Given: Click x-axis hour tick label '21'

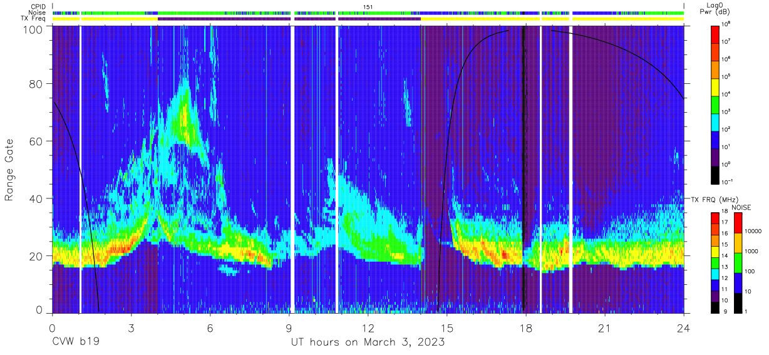Looking at the screenshot, I should point(604,327).
